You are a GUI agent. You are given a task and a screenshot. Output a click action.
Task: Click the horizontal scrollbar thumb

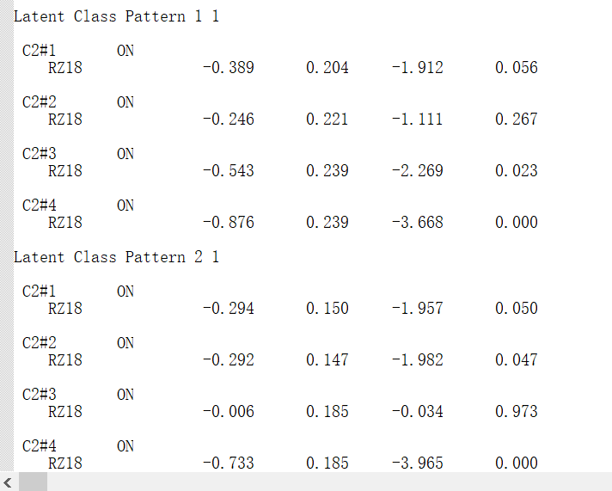33,482
